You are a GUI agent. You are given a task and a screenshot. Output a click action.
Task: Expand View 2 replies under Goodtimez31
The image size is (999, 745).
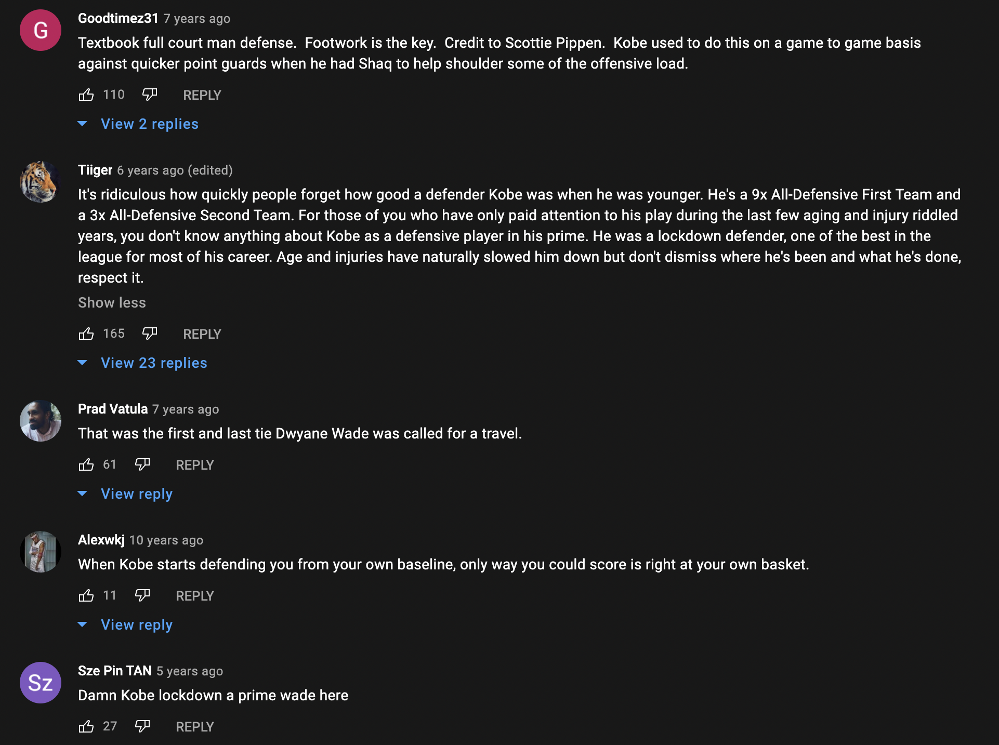click(x=149, y=124)
